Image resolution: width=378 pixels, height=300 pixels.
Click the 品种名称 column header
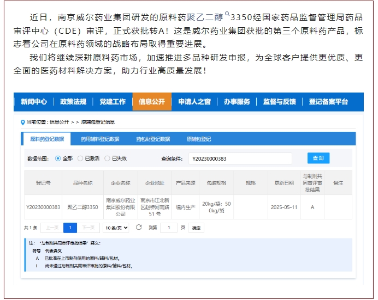point(82,183)
